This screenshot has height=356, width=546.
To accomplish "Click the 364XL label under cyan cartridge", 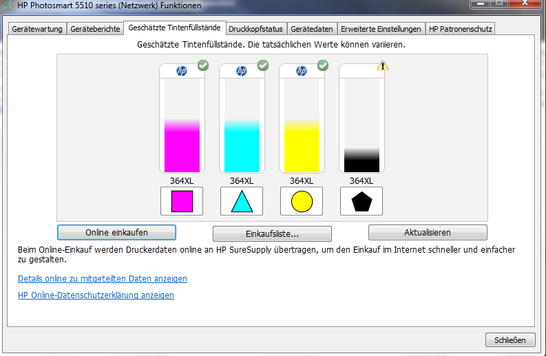I will (x=242, y=181).
